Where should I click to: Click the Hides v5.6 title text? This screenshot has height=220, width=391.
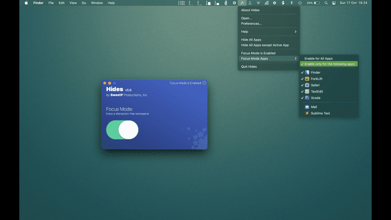(119, 89)
